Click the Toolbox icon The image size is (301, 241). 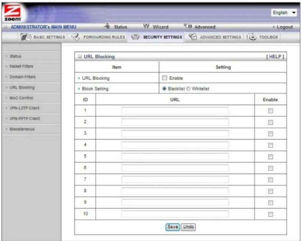251,37
